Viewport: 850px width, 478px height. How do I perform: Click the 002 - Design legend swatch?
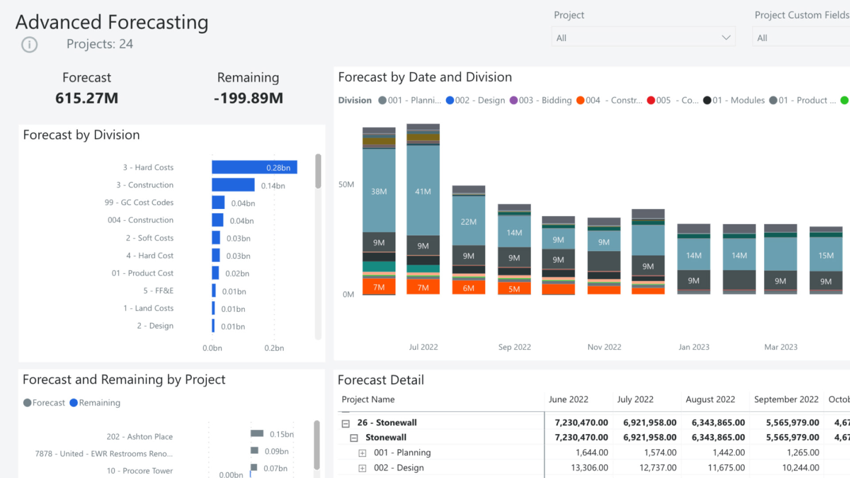(450, 100)
